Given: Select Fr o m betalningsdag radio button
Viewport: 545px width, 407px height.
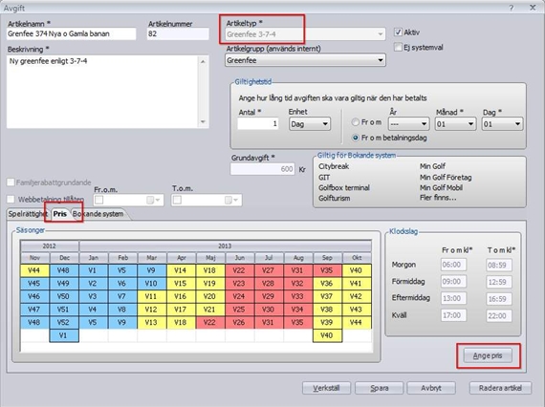Looking at the screenshot, I should coord(356,138).
